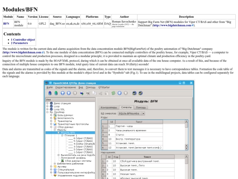Click the Коды table scrollbar up arrow
This screenshot has height=179, width=238.
[x=186, y=121]
